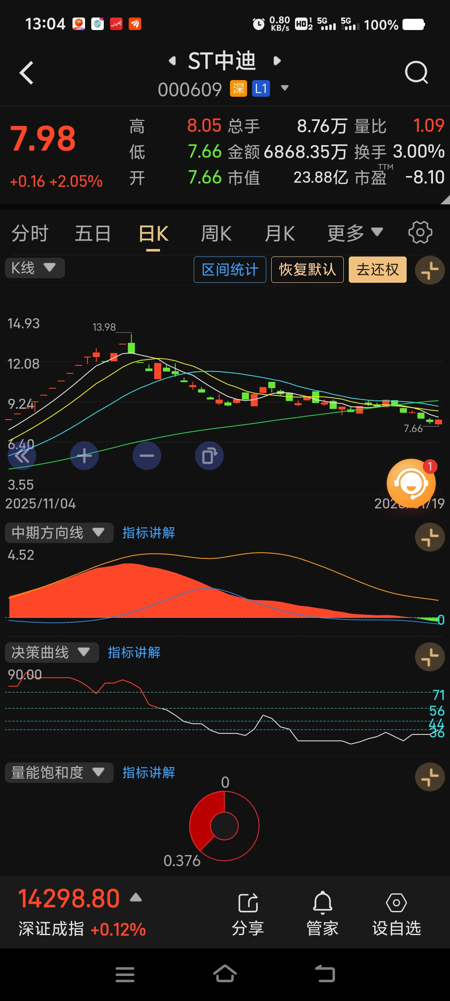Tap add icon in 决策曲线 panel
The height and width of the screenshot is (1001, 450).
click(430, 657)
